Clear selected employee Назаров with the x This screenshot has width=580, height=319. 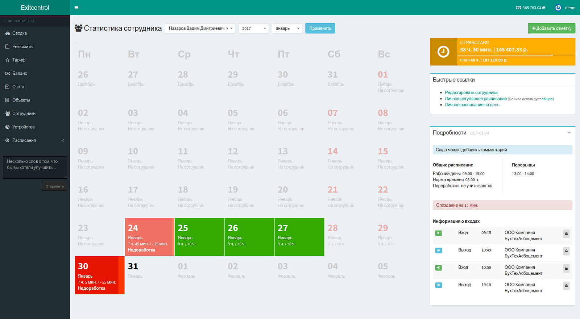227,28
